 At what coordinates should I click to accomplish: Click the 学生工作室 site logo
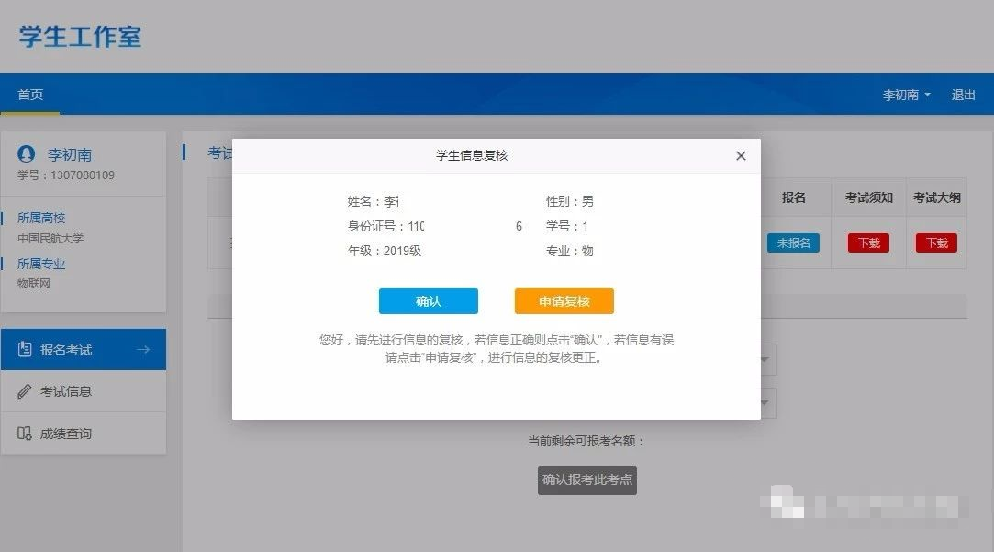[80, 37]
